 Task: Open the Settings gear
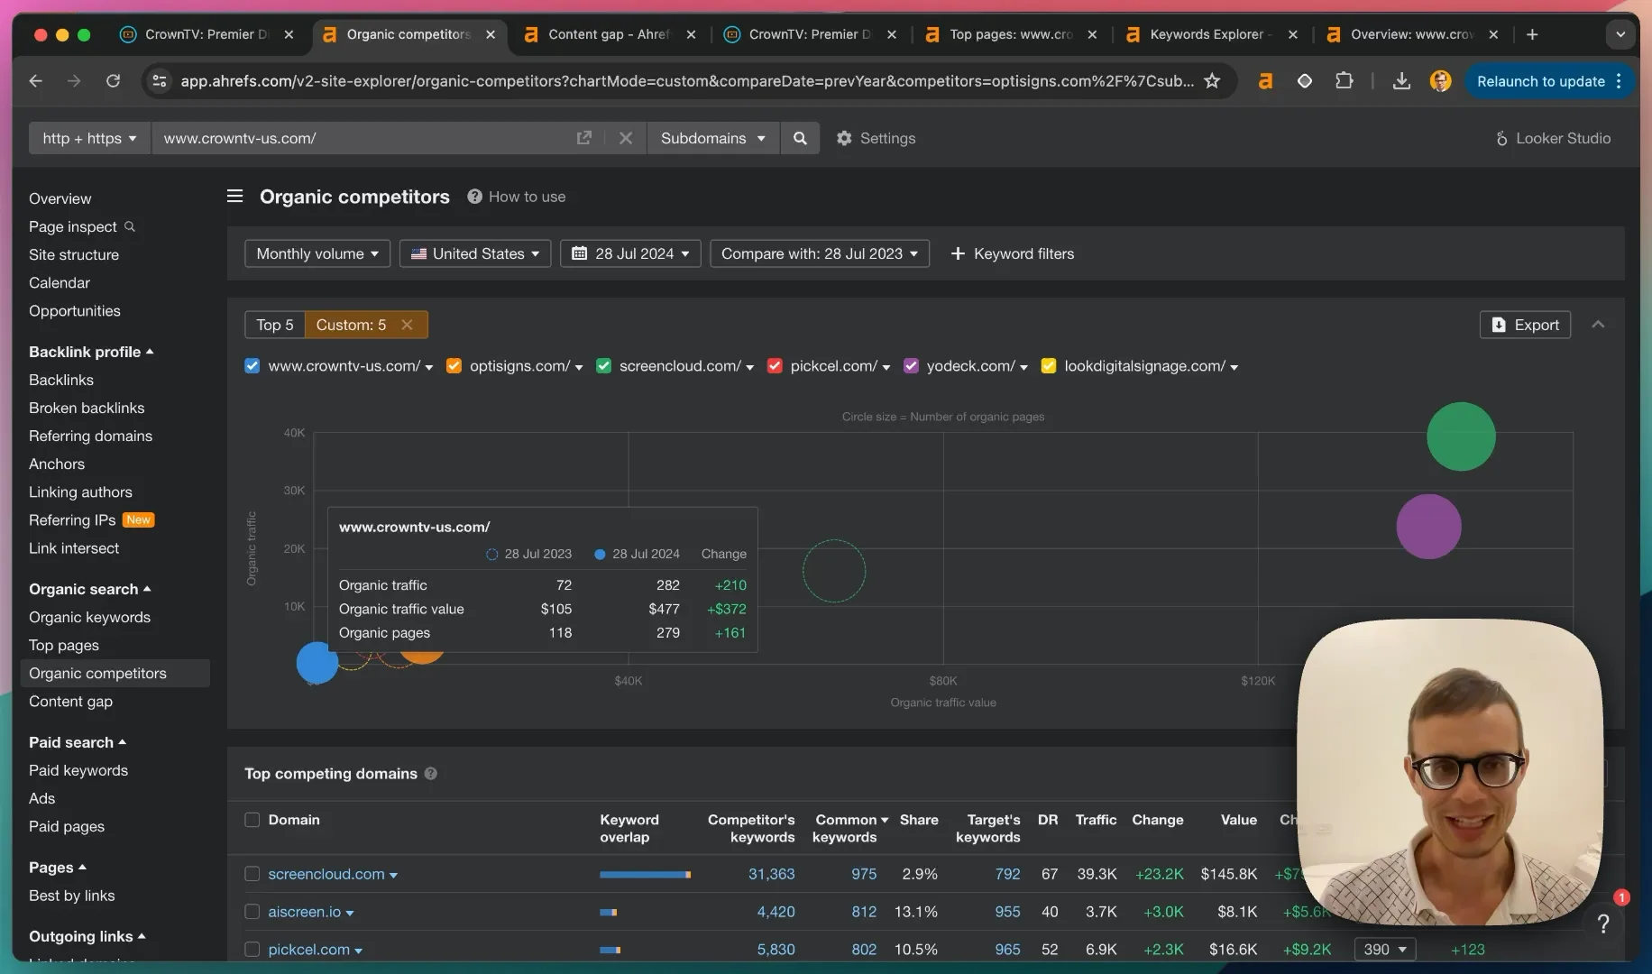tap(876, 138)
